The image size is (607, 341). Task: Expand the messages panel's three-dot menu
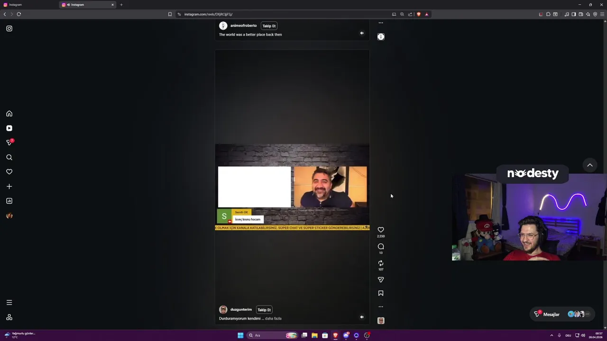click(x=588, y=314)
